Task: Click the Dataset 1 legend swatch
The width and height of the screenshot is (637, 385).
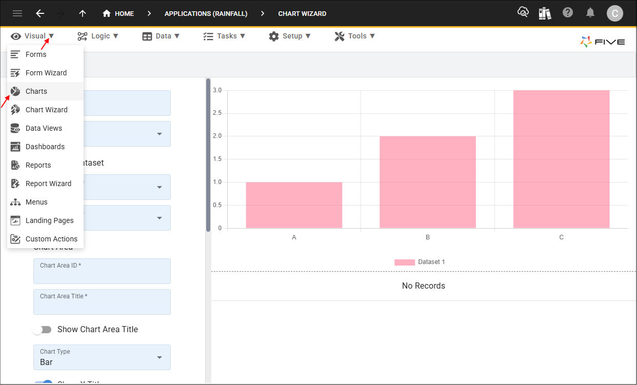Action: coord(405,262)
